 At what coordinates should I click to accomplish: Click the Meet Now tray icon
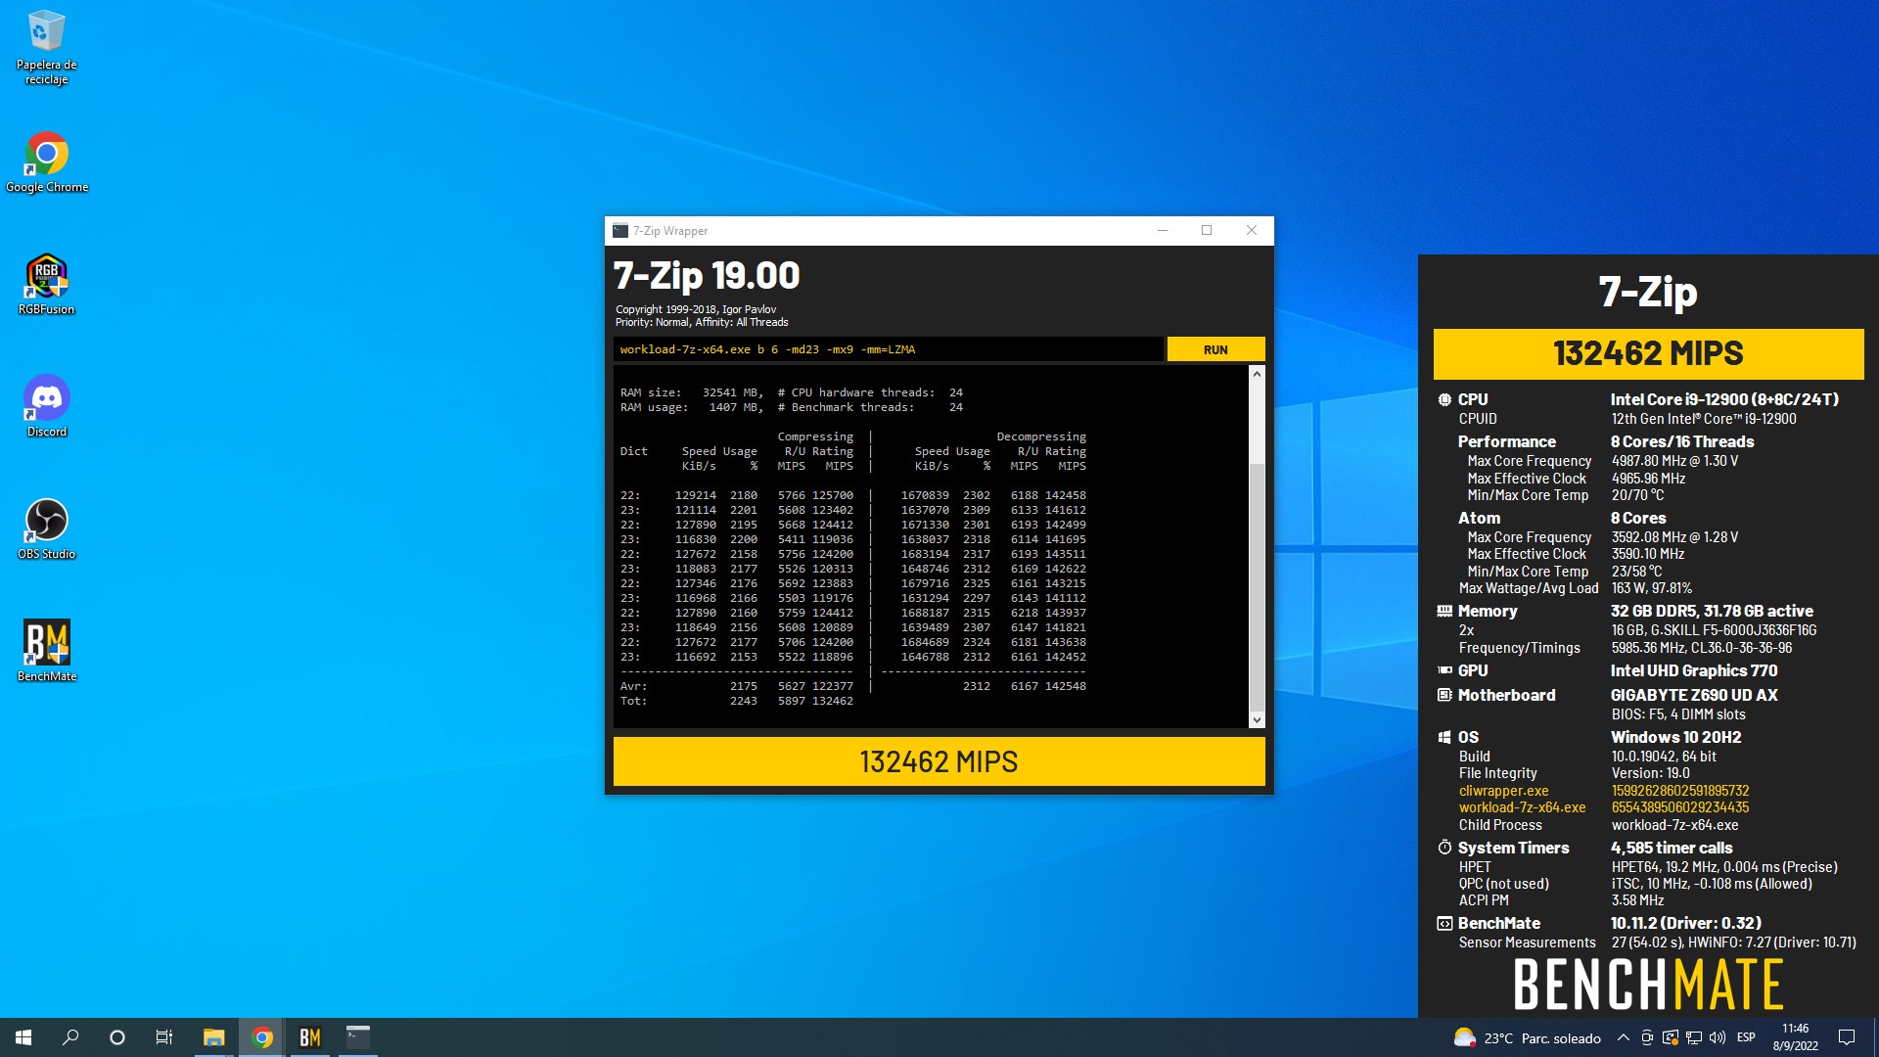point(1647,1037)
